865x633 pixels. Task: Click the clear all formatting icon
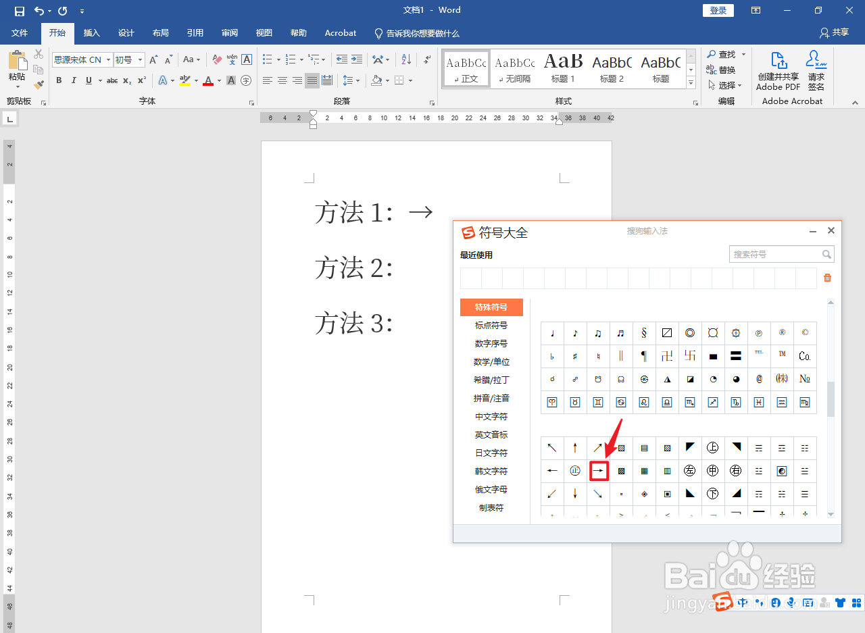[x=217, y=59]
